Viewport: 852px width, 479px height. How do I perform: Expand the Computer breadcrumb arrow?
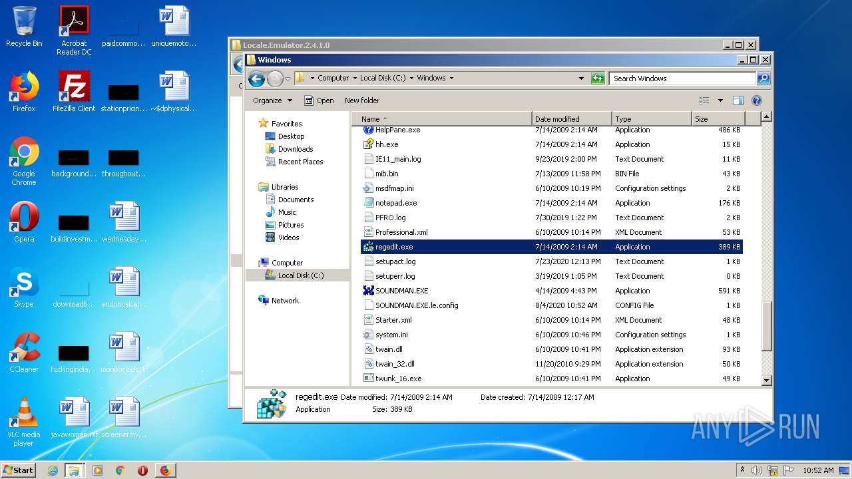coord(355,78)
